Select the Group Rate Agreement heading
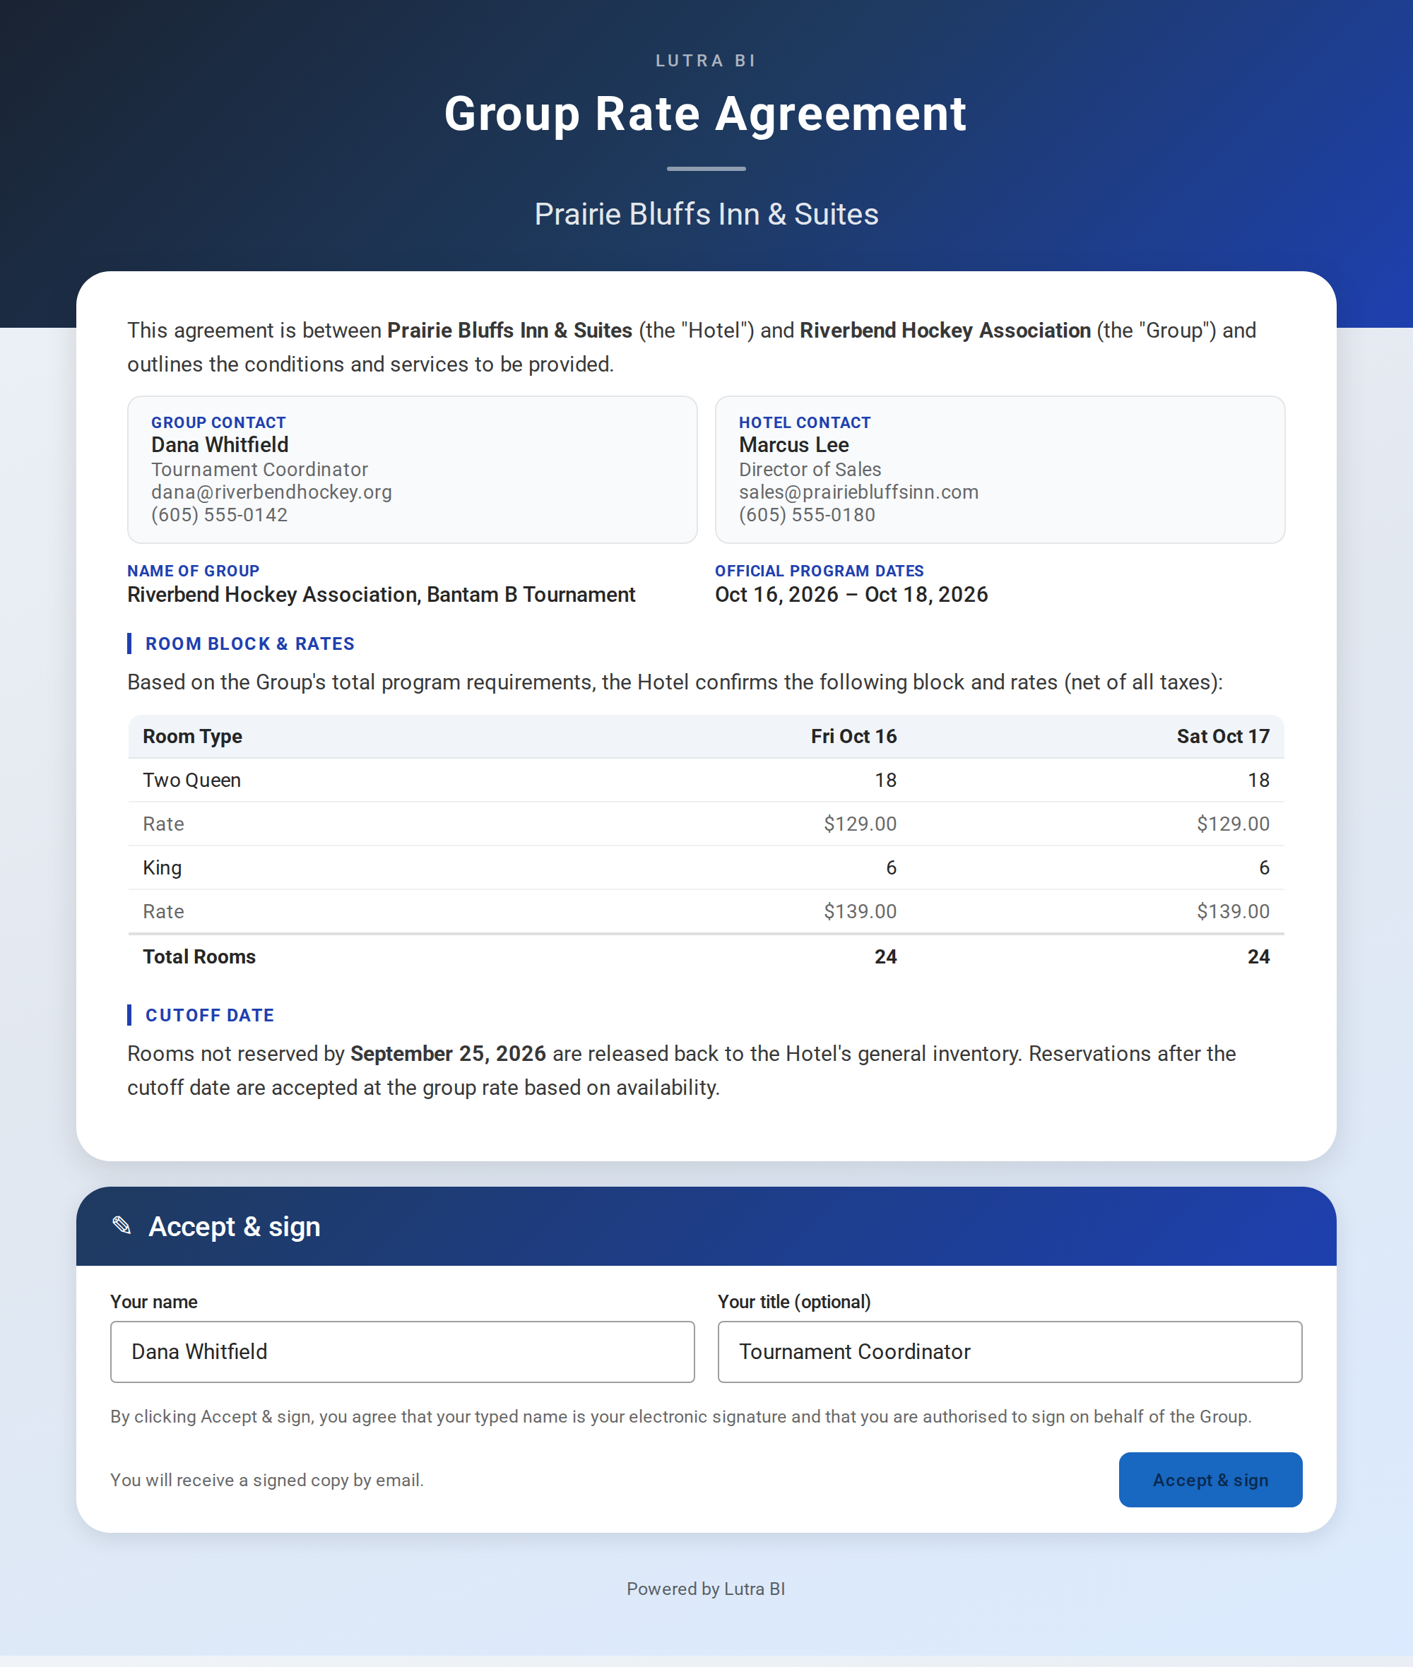 coord(706,114)
